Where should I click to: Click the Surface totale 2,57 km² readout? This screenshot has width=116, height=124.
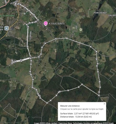[80, 114]
